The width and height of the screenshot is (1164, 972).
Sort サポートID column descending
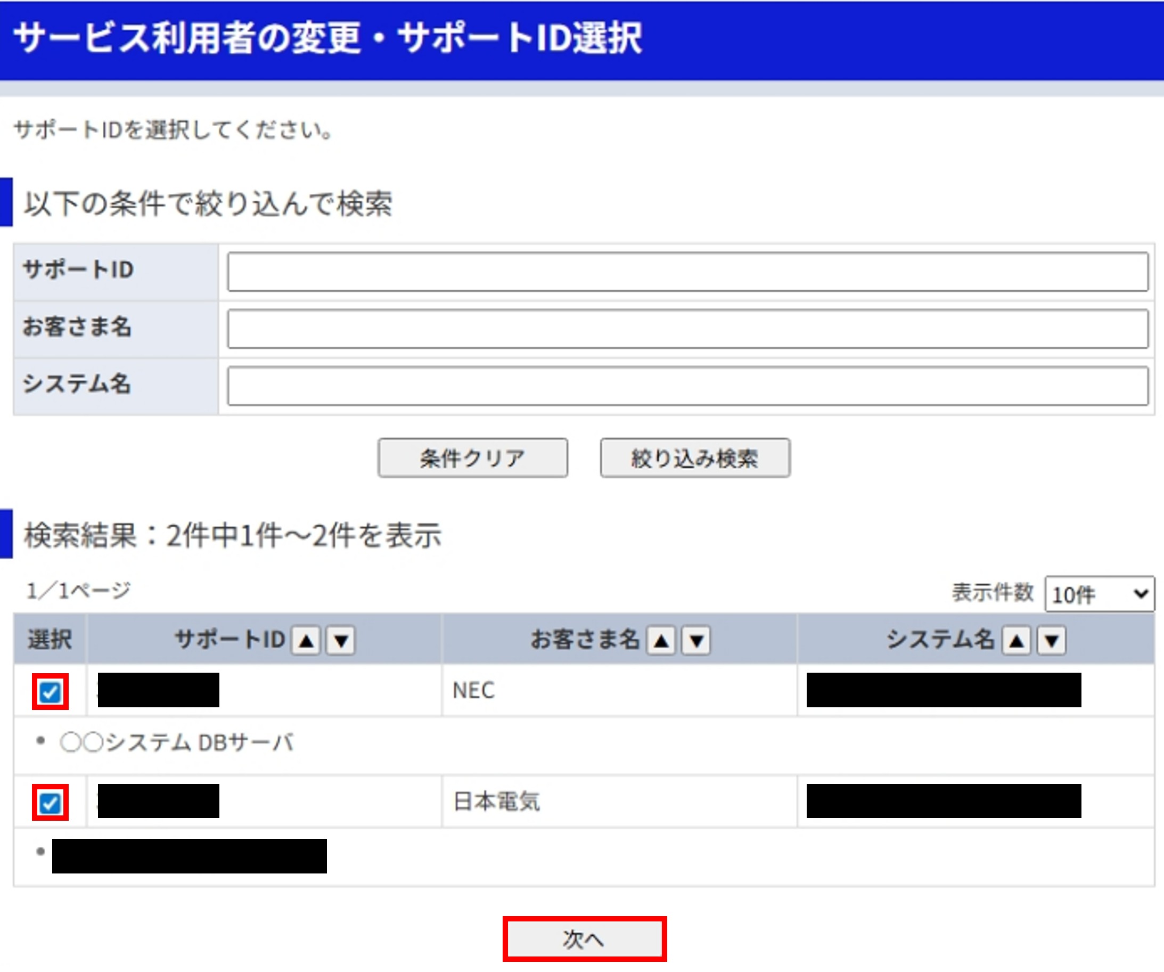pyautogui.click(x=341, y=641)
